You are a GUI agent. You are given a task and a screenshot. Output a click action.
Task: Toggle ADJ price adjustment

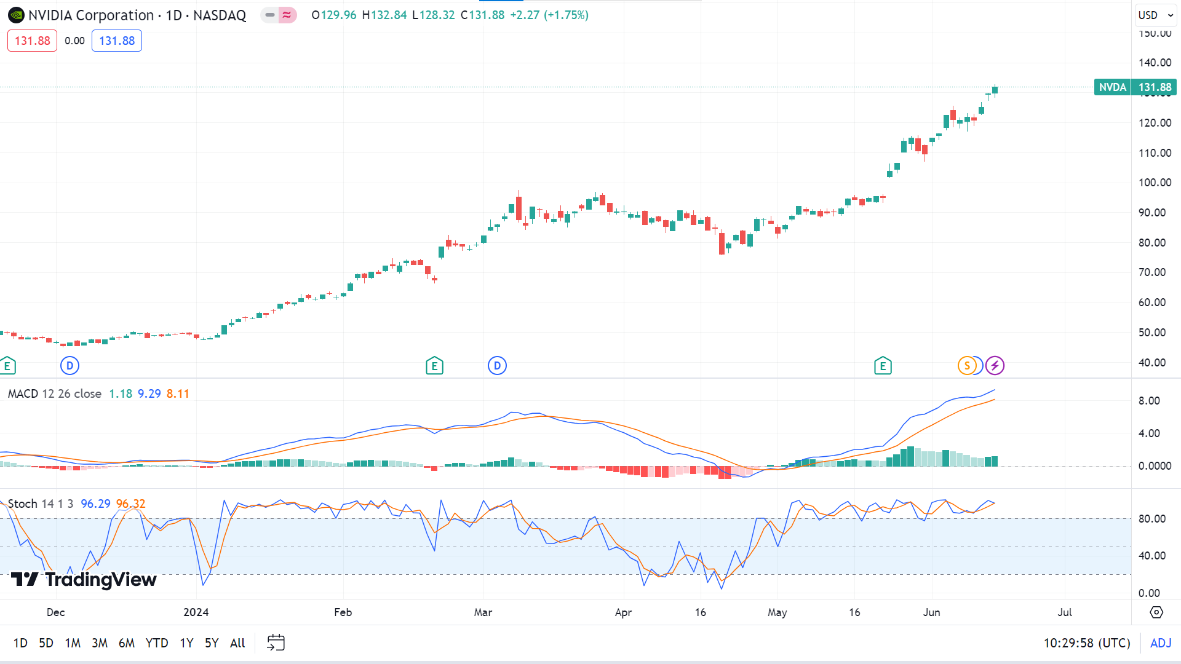pyautogui.click(x=1161, y=643)
